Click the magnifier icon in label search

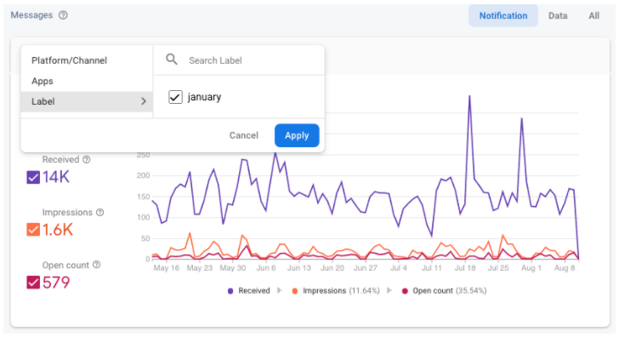(172, 60)
